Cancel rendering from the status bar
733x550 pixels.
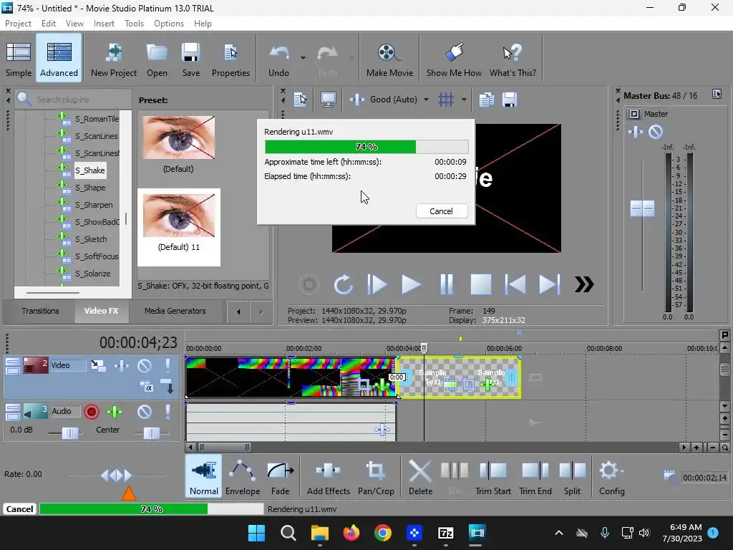click(x=19, y=509)
